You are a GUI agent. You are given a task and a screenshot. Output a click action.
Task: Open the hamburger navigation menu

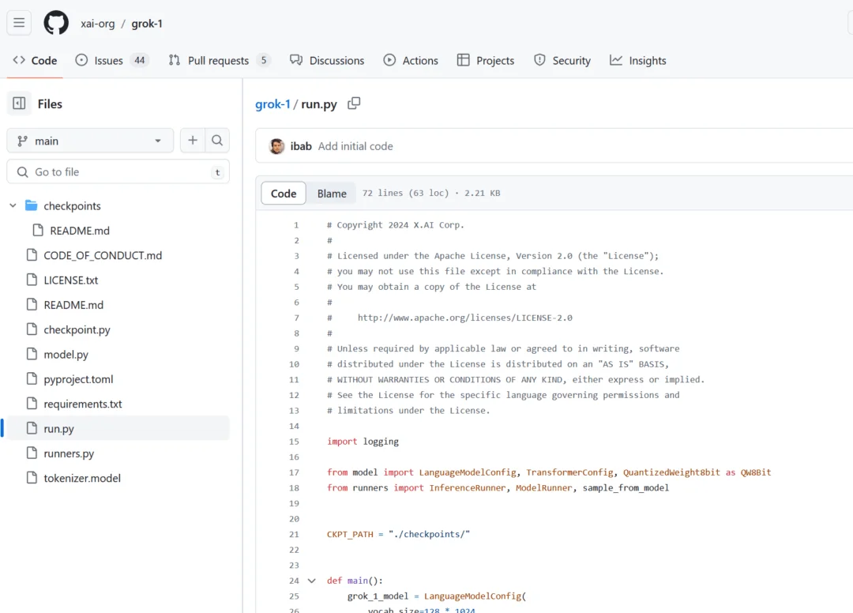(x=19, y=23)
